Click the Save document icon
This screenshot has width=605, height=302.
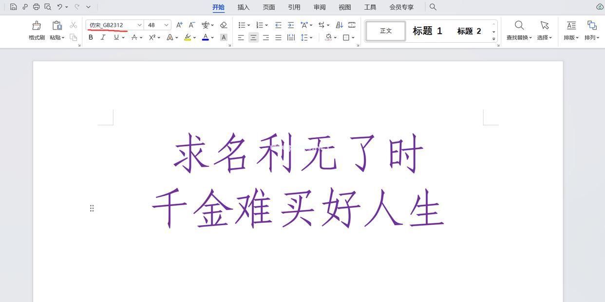pyautogui.click(x=14, y=7)
